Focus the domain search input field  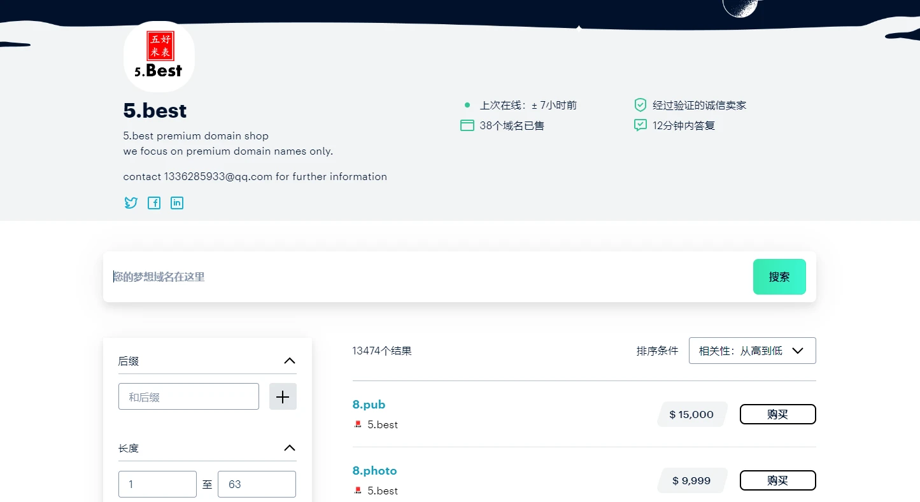[427, 277]
